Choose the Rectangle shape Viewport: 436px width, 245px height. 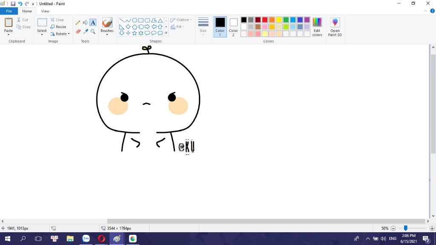[x=141, y=20]
